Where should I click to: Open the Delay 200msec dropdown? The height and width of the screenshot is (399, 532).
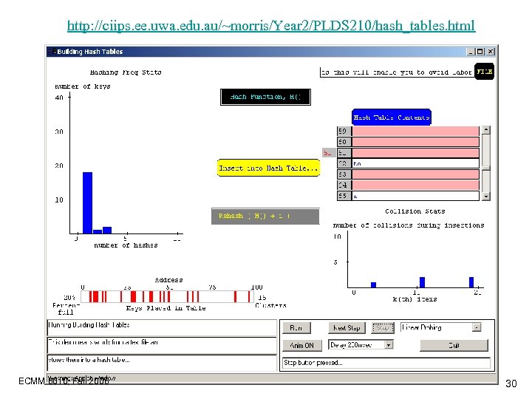point(389,345)
